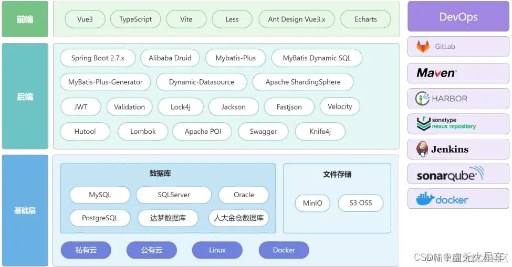This screenshot has width=512, height=267.
Task: Click the Docker whale icon
Action: pos(425,199)
